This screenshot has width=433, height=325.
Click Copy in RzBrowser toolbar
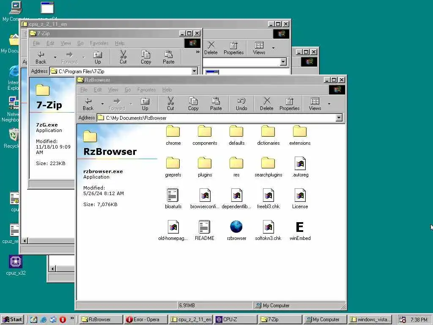click(193, 104)
